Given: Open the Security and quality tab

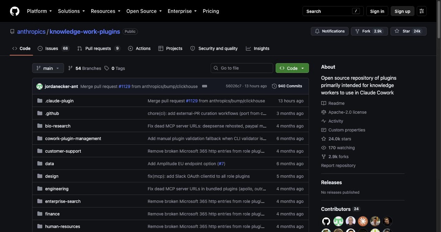Looking at the screenshot, I should (x=214, y=48).
